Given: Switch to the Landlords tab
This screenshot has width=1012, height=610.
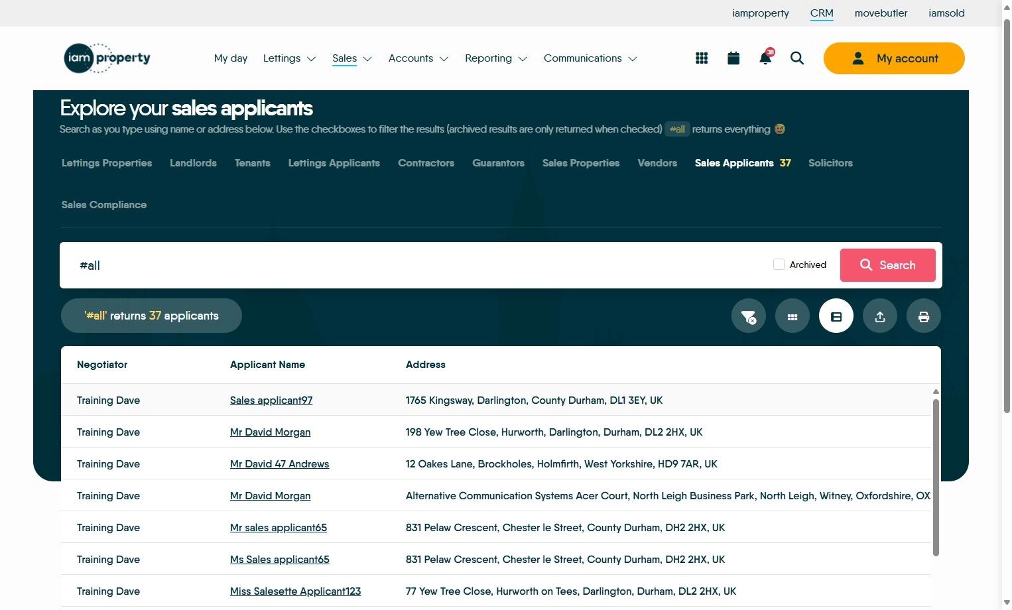Looking at the screenshot, I should tap(193, 163).
